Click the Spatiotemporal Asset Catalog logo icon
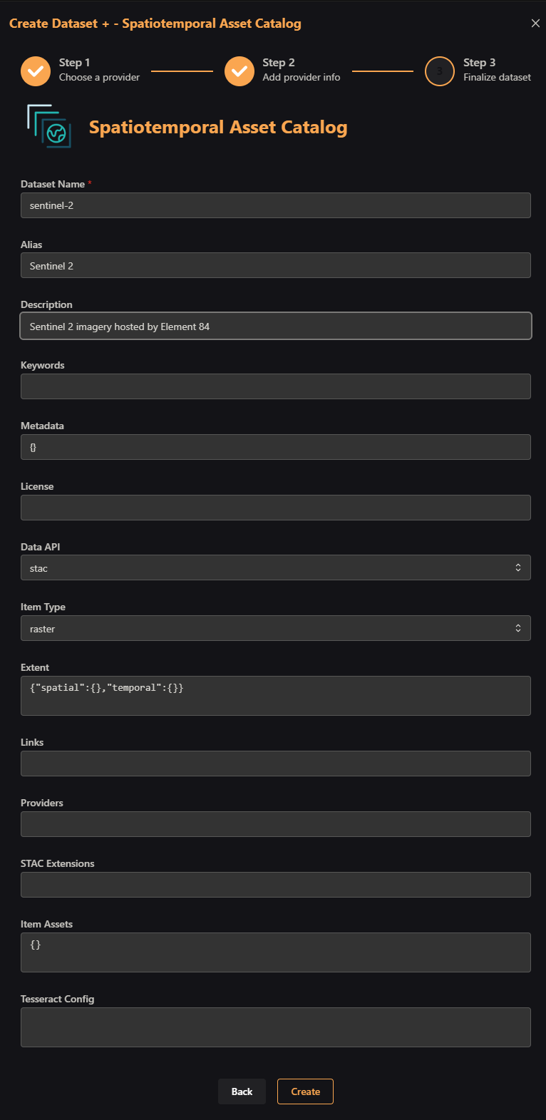Image resolution: width=546 pixels, height=1120 pixels. tap(49, 126)
